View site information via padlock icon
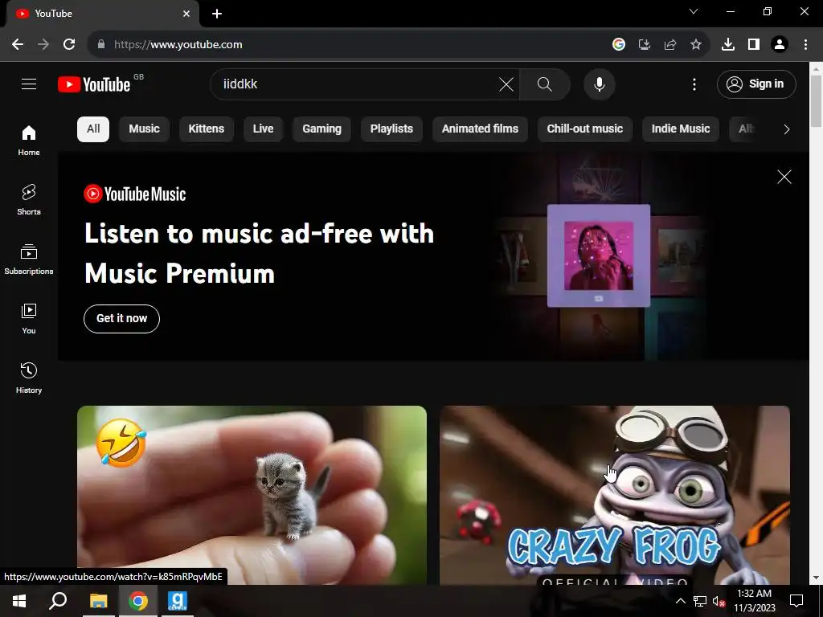 (101, 45)
